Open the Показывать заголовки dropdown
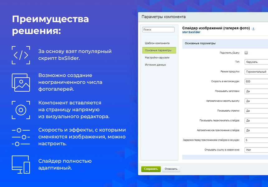 pos(256,91)
